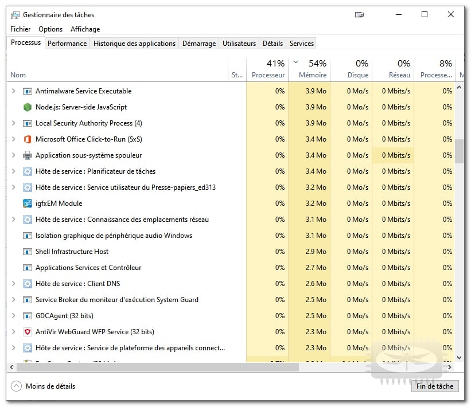Expand the GDCAgent (32 bits) row

13,316
